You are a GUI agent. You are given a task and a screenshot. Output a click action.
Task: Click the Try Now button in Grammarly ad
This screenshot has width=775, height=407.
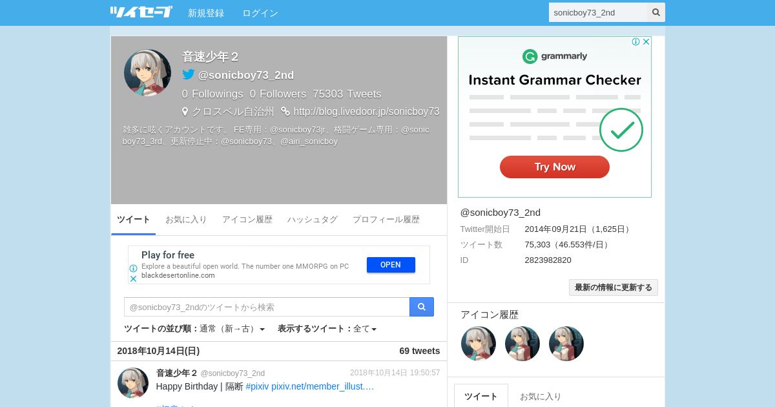click(x=555, y=167)
